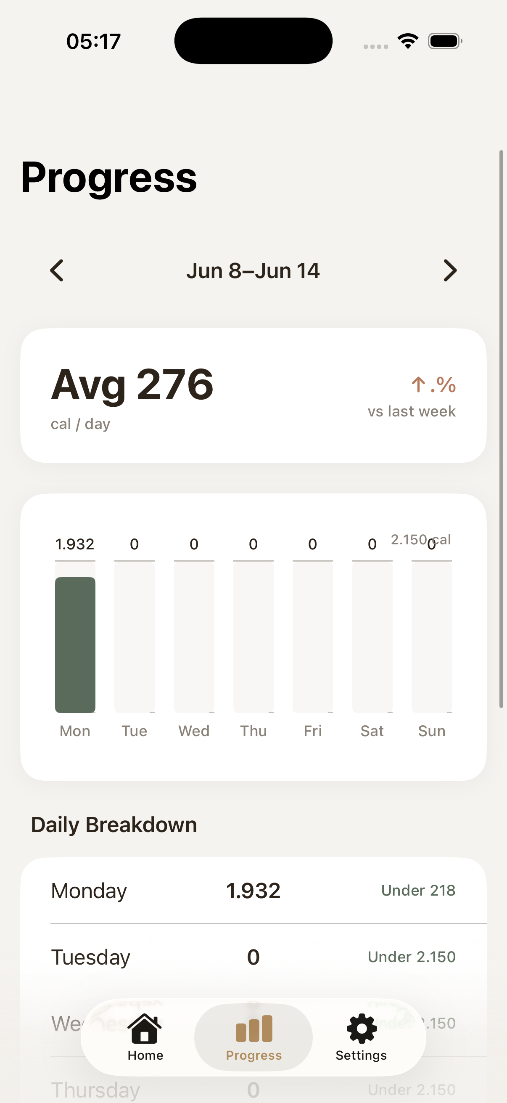Select the Progress bar chart icon
The height and width of the screenshot is (1103, 507).
pyautogui.click(x=254, y=1029)
